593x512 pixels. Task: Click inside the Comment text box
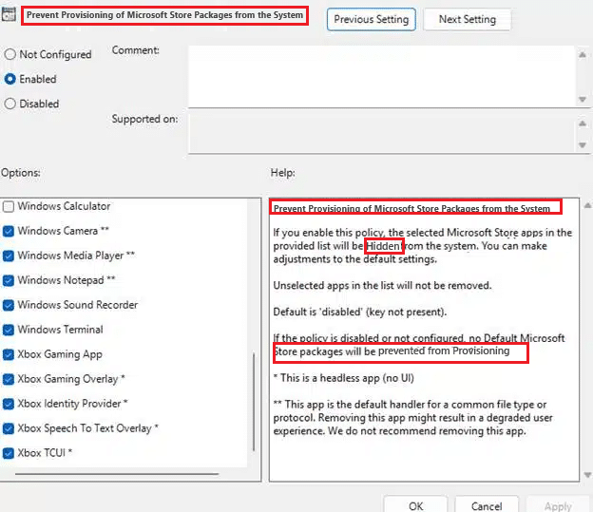pyautogui.click(x=381, y=77)
